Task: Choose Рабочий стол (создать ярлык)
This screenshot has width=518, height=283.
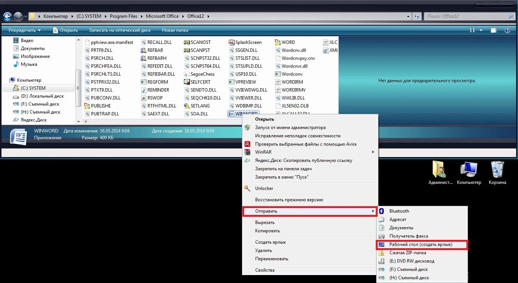Action: (422, 245)
